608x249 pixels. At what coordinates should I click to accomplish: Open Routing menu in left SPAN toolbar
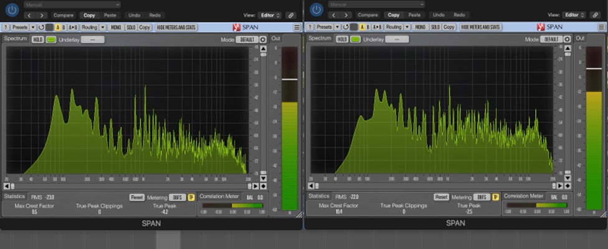pos(90,27)
